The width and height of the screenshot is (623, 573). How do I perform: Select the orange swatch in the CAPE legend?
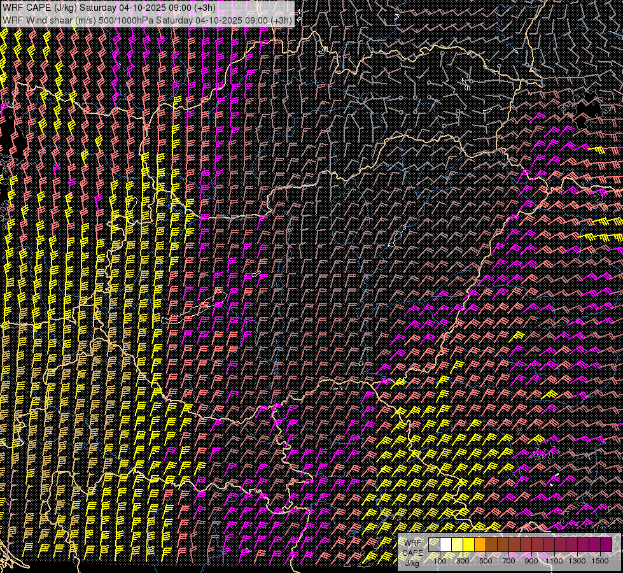pos(480,545)
